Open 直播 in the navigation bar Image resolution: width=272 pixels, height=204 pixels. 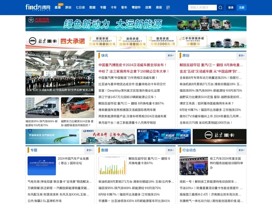coord(57,8)
